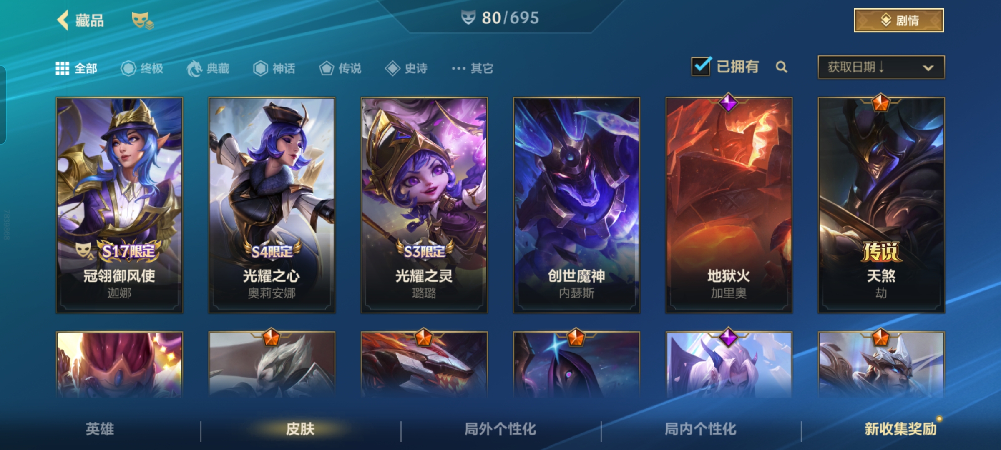Open the 新收集奖励 rewards tab
This screenshot has height=450, width=1001.
900,429
